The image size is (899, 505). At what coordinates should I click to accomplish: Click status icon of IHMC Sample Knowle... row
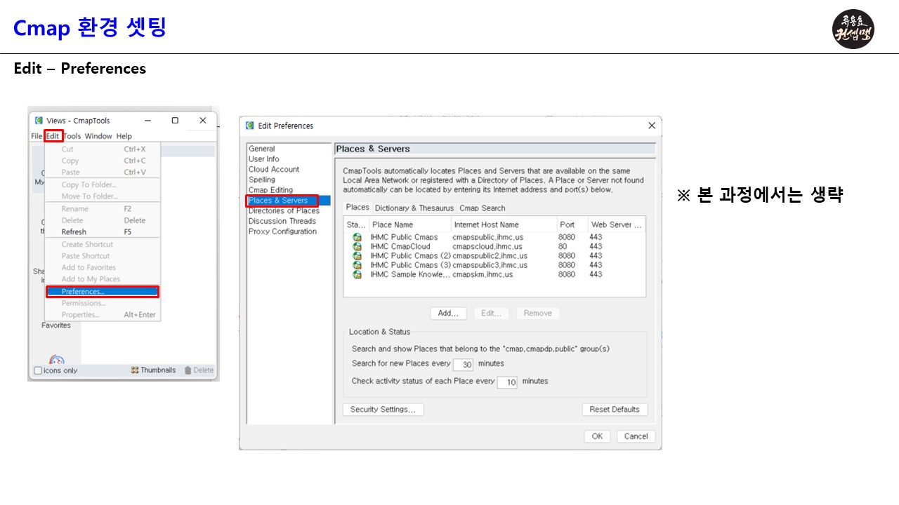[x=357, y=274]
